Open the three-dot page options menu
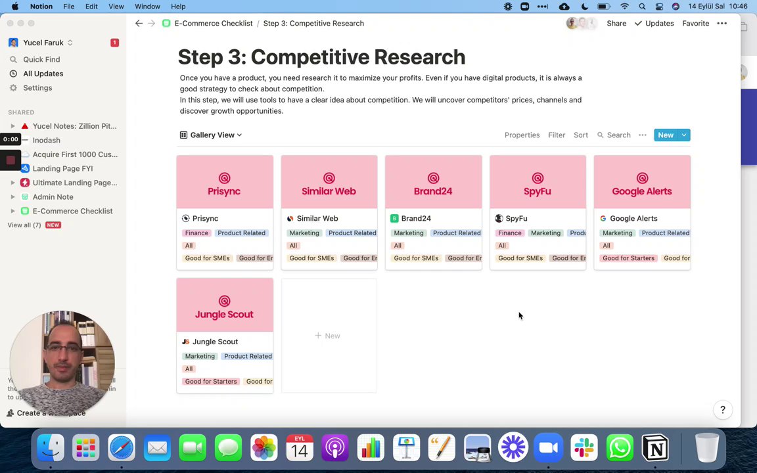This screenshot has height=473, width=757. point(722,23)
